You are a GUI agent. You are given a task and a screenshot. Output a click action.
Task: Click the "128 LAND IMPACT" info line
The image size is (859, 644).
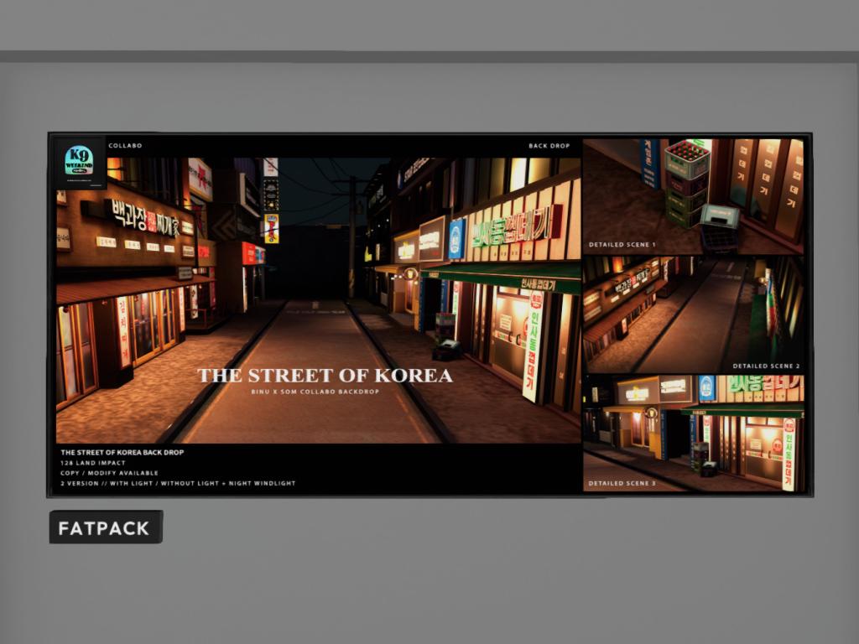point(93,463)
